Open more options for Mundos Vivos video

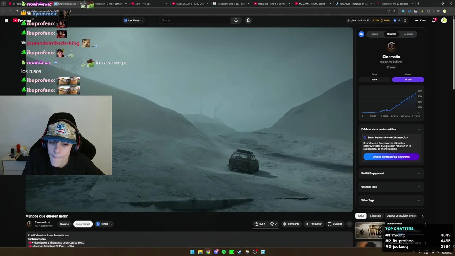(425, 224)
